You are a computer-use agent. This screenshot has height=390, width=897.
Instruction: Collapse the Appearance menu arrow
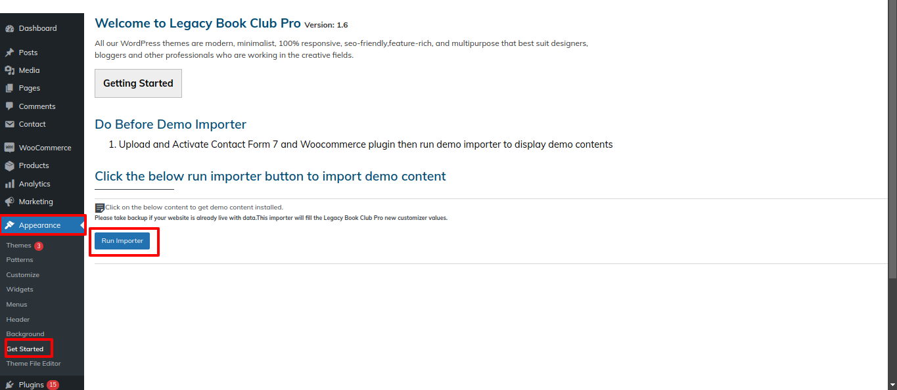81,225
